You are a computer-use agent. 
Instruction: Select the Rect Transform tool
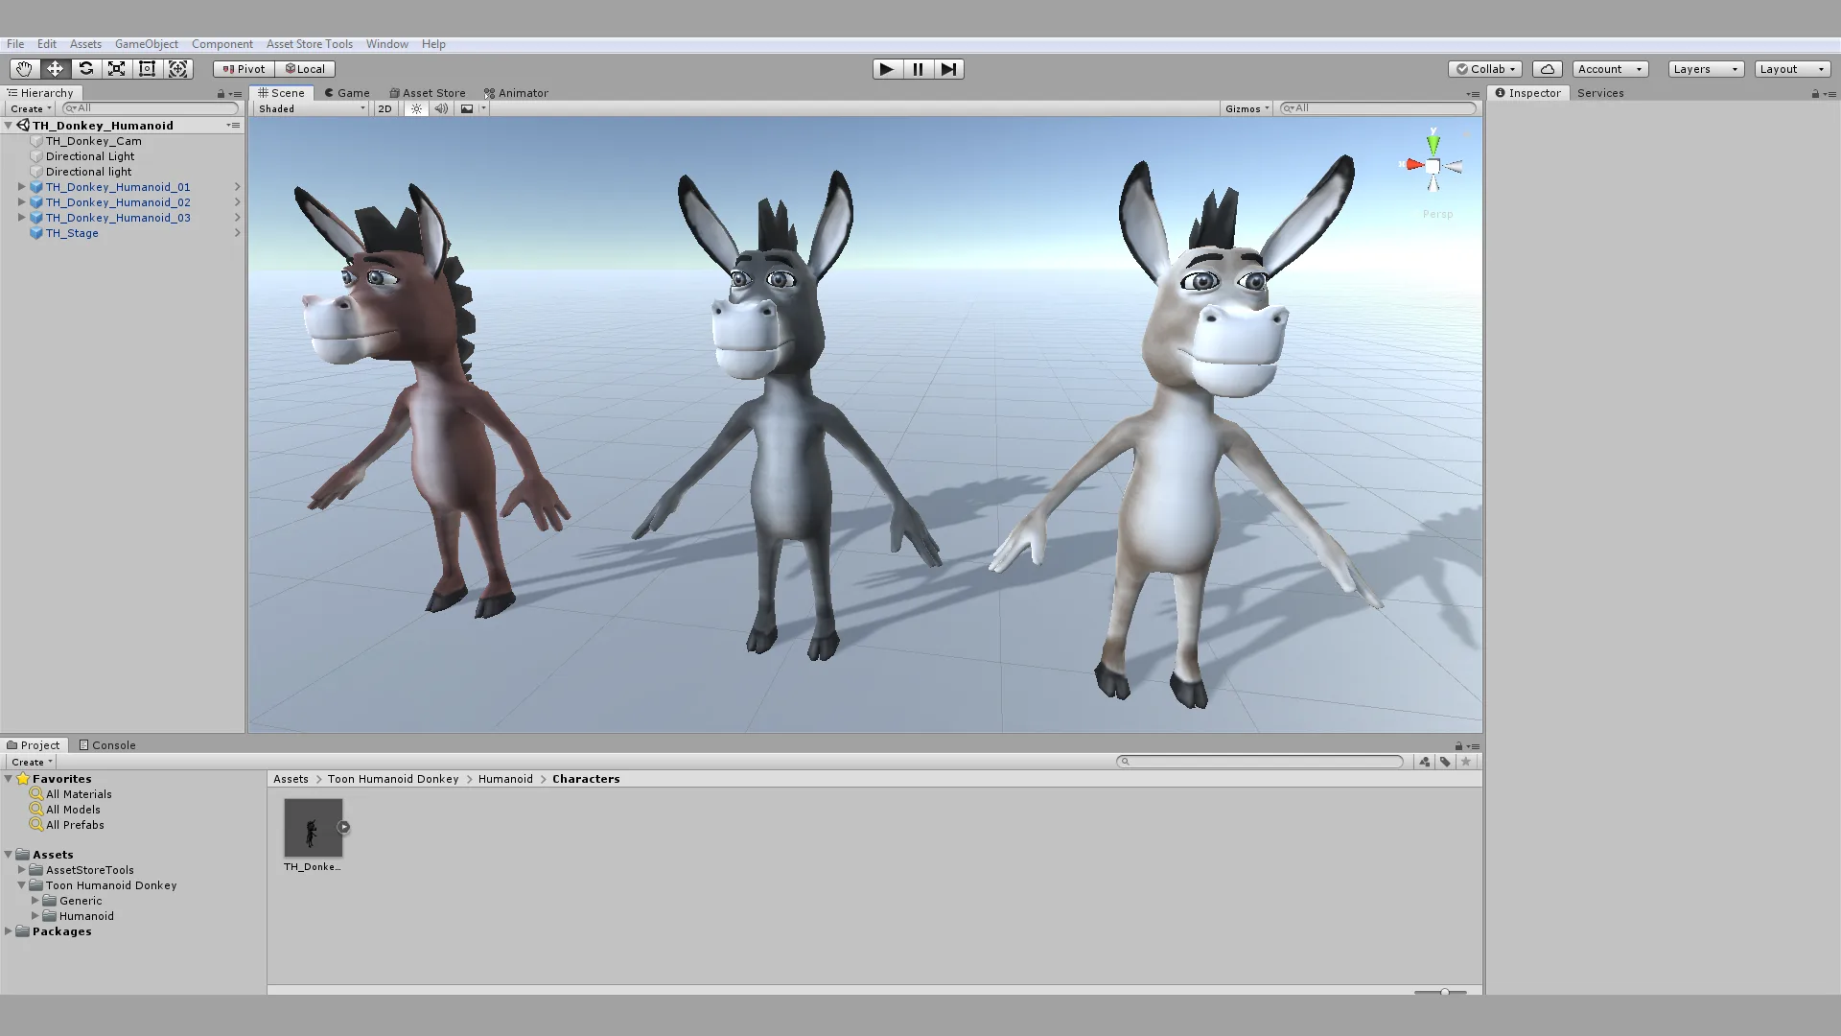coord(147,69)
